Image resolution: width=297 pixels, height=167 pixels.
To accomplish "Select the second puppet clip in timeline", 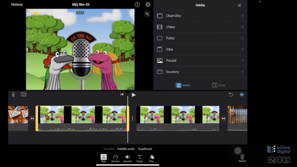I will (178, 118).
